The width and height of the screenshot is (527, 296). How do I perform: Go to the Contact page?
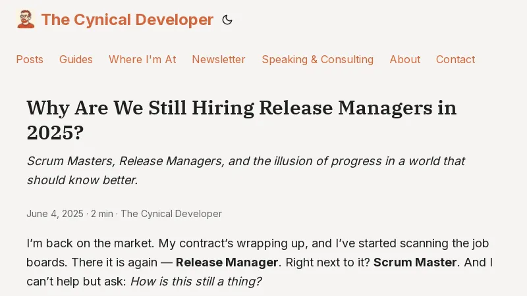[455, 59]
